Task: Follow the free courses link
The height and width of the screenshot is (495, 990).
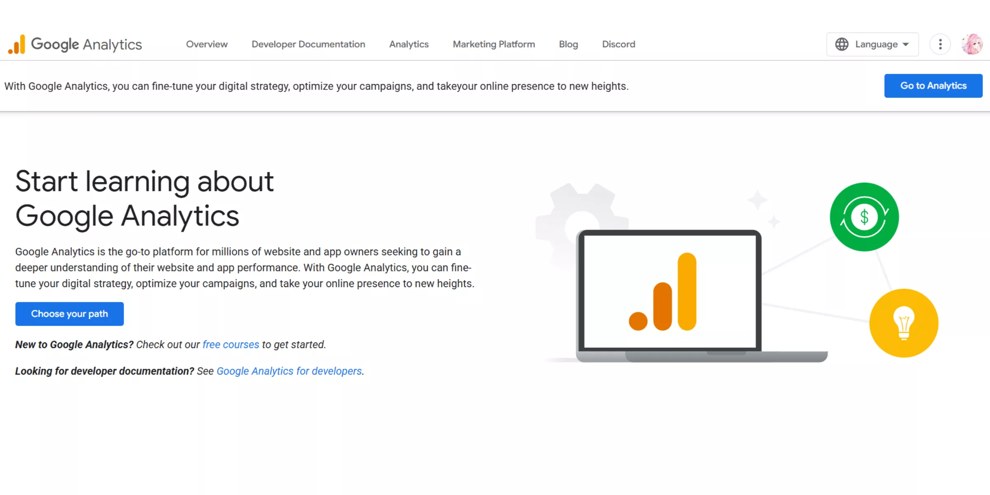Action: [231, 344]
